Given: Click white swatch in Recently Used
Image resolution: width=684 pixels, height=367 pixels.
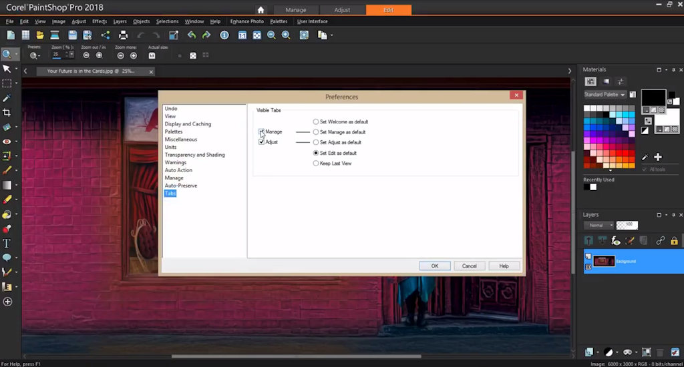Looking at the screenshot, I should (593, 187).
